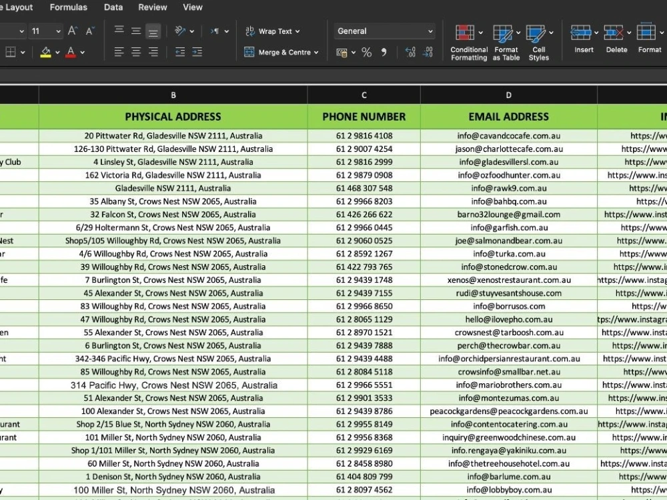
Task: Apply red font colour
Action: 71,52
